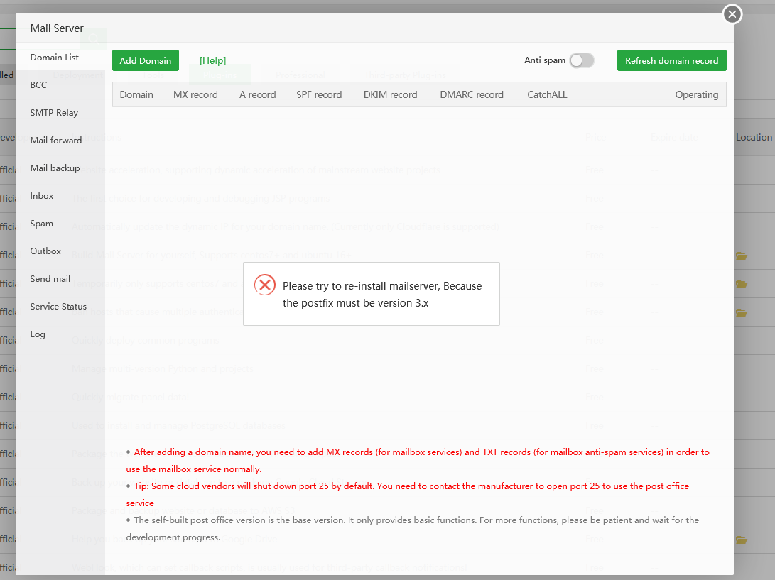Image resolution: width=775 pixels, height=580 pixels.
Task: Click the DKIM record column header
Action: point(391,94)
